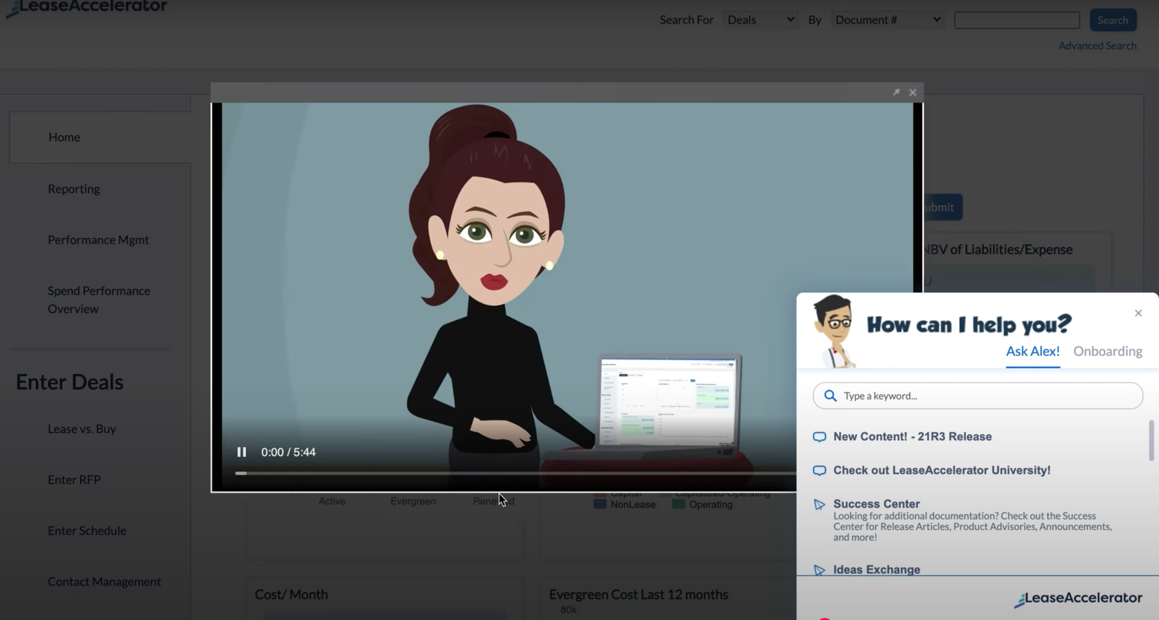Open the By Document # dropdown
This screenshot has height=620, width=1159.
(888, 20)
